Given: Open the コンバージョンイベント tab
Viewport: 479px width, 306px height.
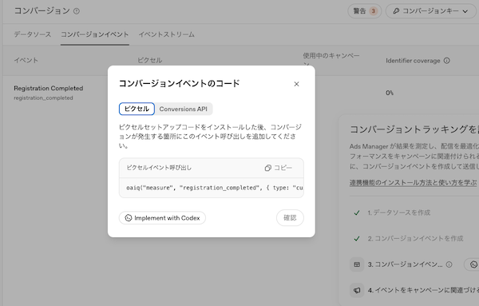Looking at the screenshot, I should click(95, 34).
